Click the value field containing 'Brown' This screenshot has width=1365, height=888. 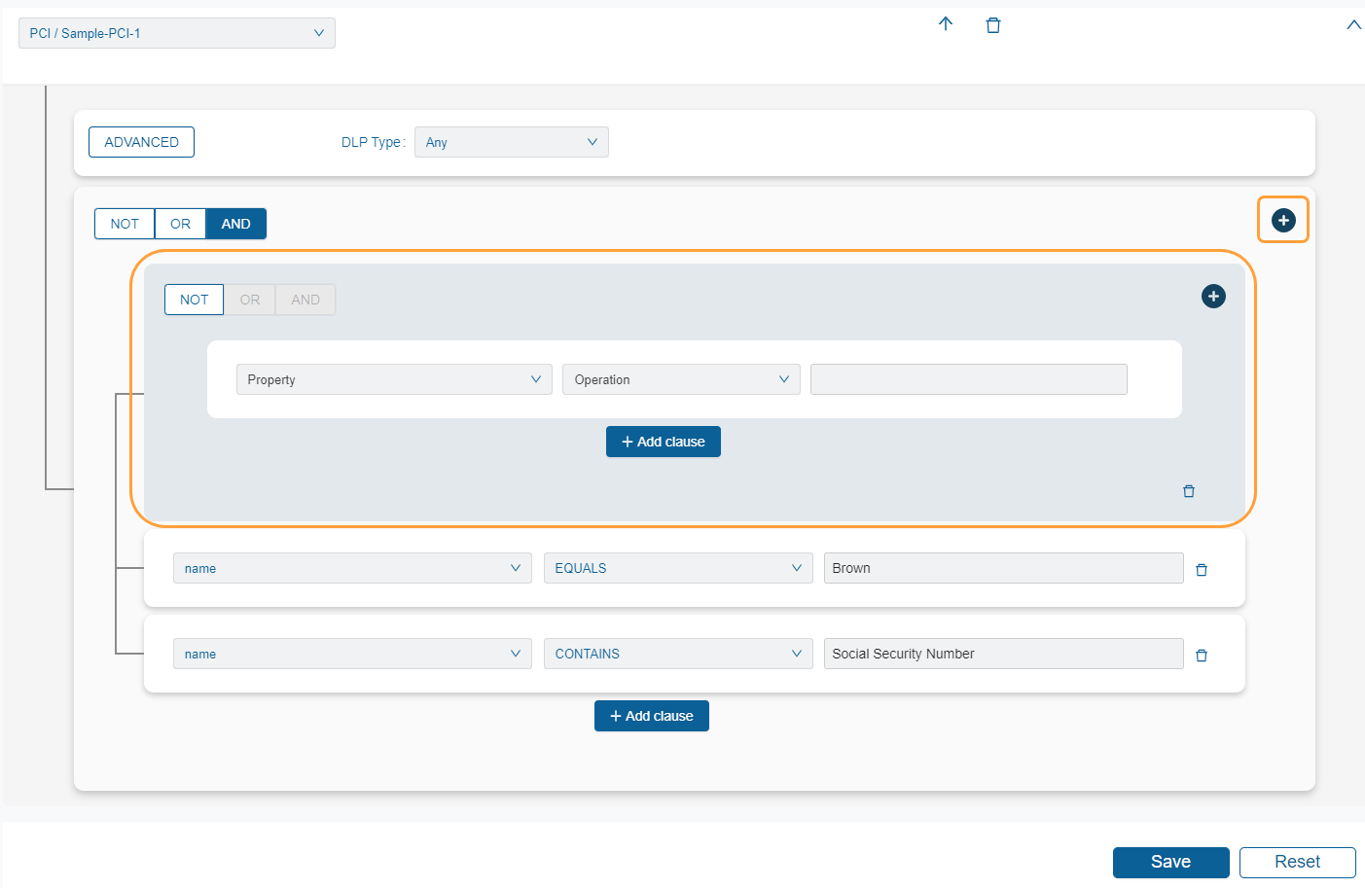pyautogui.click(x=1003, y=568)
